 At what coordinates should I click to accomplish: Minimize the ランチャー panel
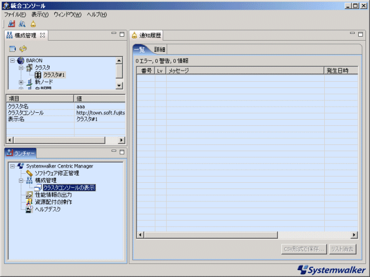tap(114, 151)
